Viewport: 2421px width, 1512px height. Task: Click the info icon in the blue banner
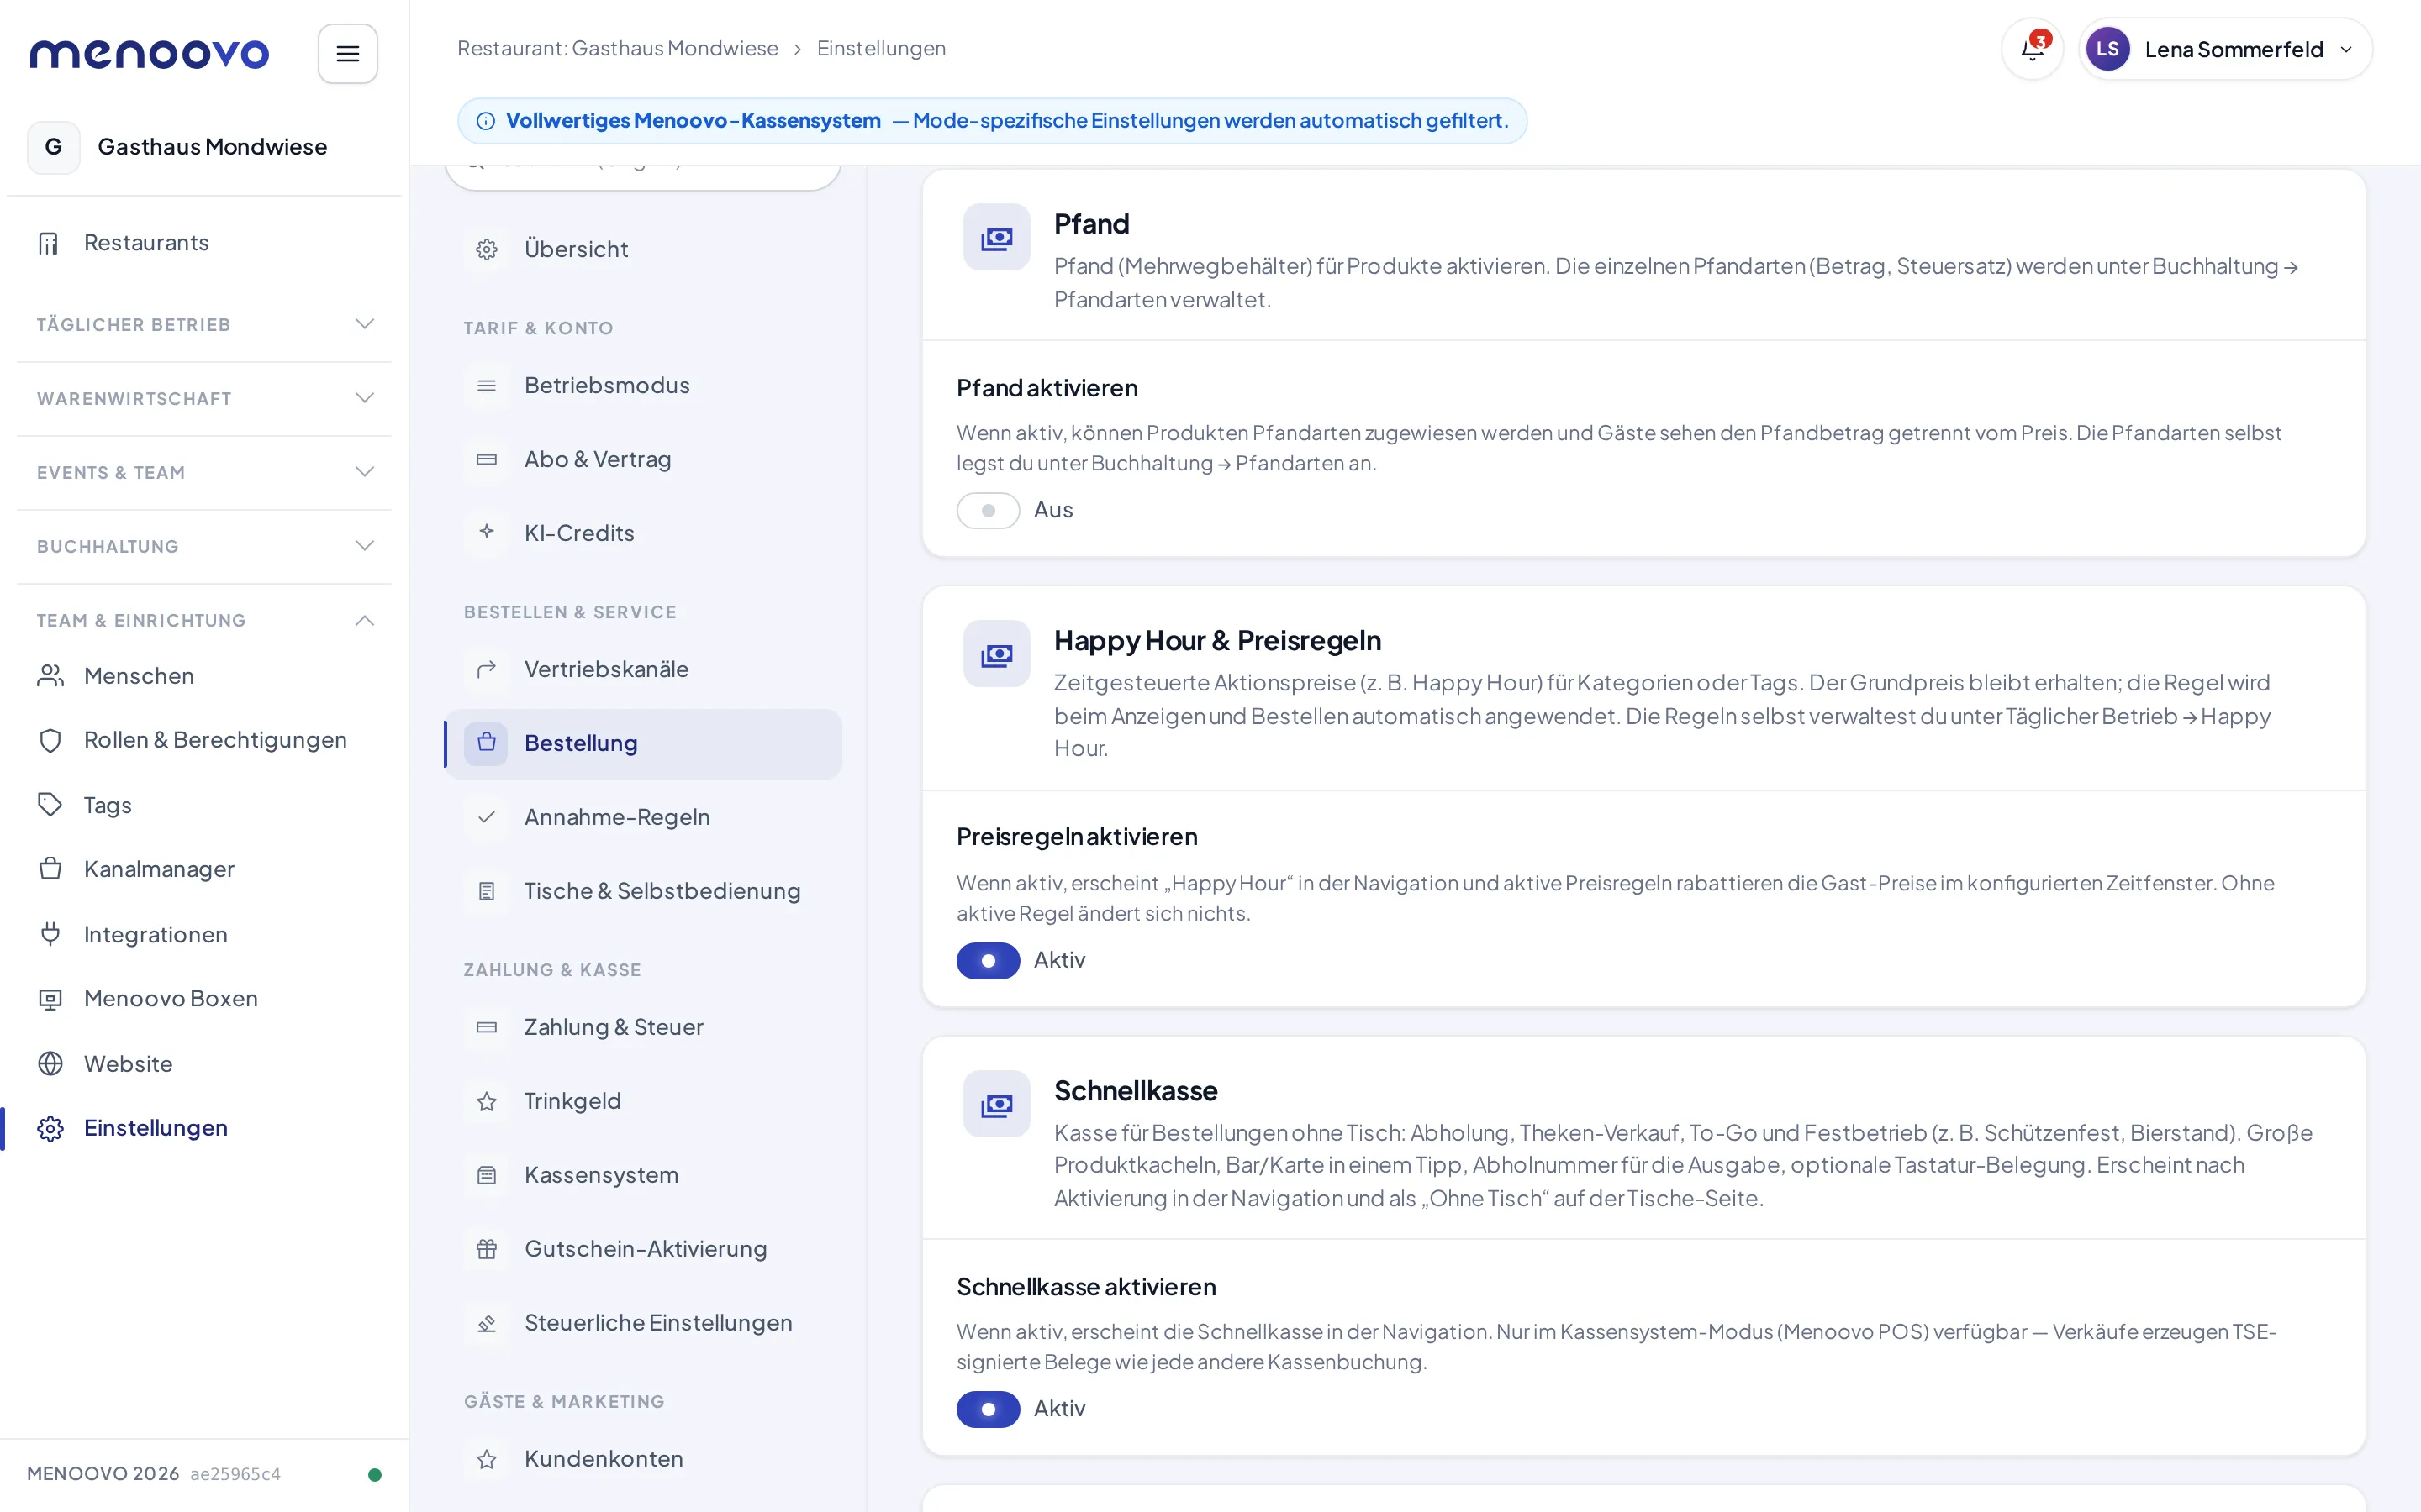485,121
